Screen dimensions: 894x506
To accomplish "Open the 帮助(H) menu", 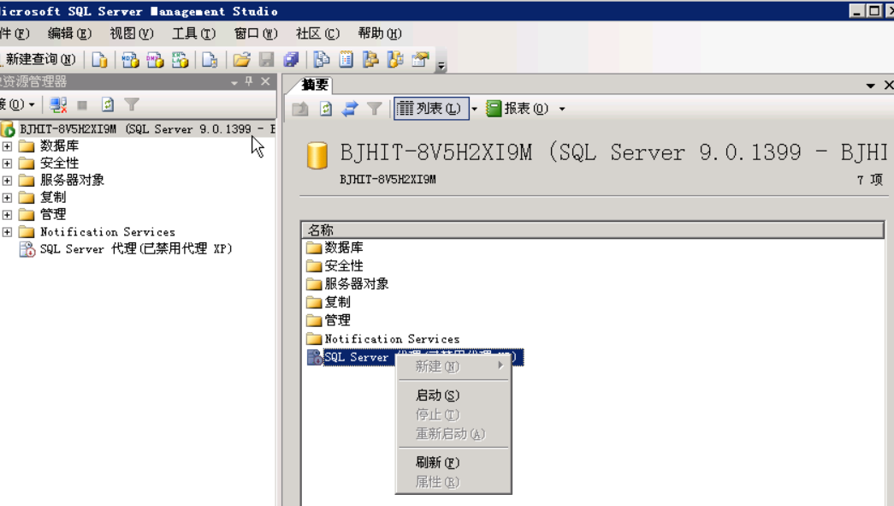I will [x=380, y=33].
